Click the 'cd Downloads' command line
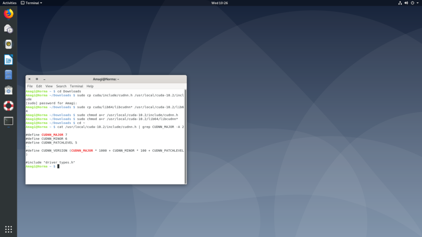The image size is (422, 237). click(53, 91)
